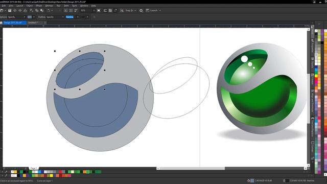The height and width of the screenshot is (184, 327).
Task: Click the Paste icon in the toolbar
Action: point(42,10)
